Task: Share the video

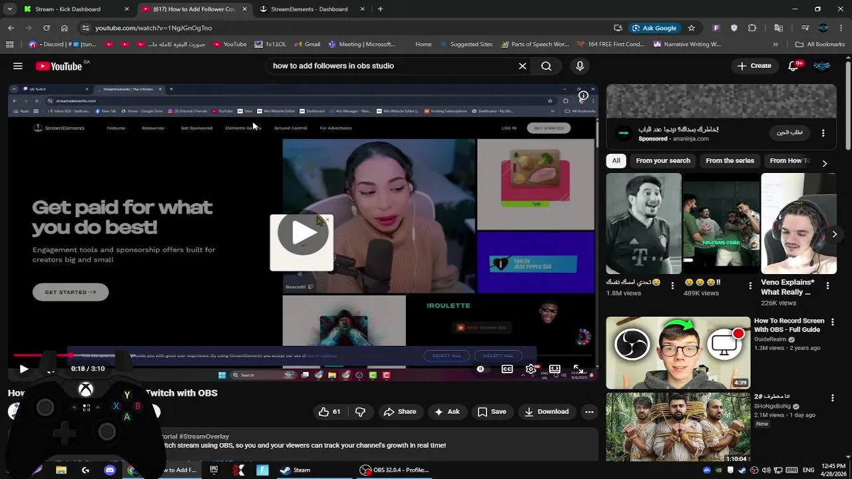Action: 400,412
